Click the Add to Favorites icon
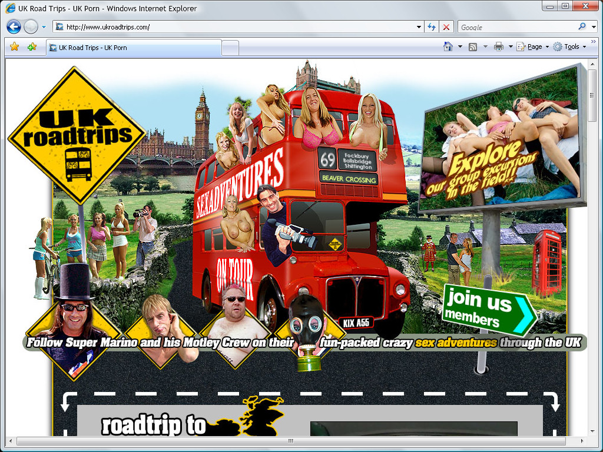603x452 pixels. (32, 47)
